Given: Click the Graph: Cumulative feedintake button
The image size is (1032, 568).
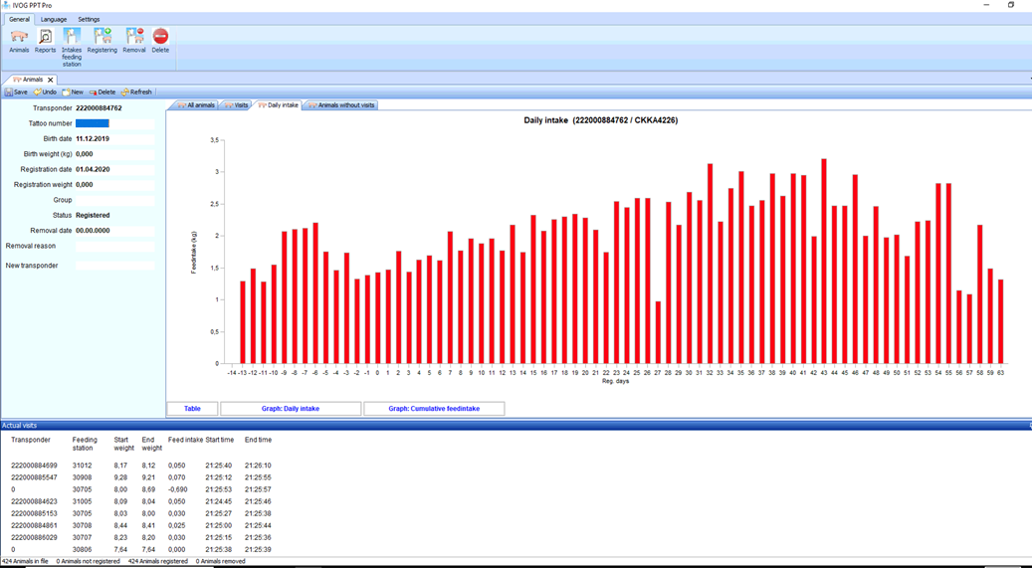Looking at the screenshot, I should [434, 409].
